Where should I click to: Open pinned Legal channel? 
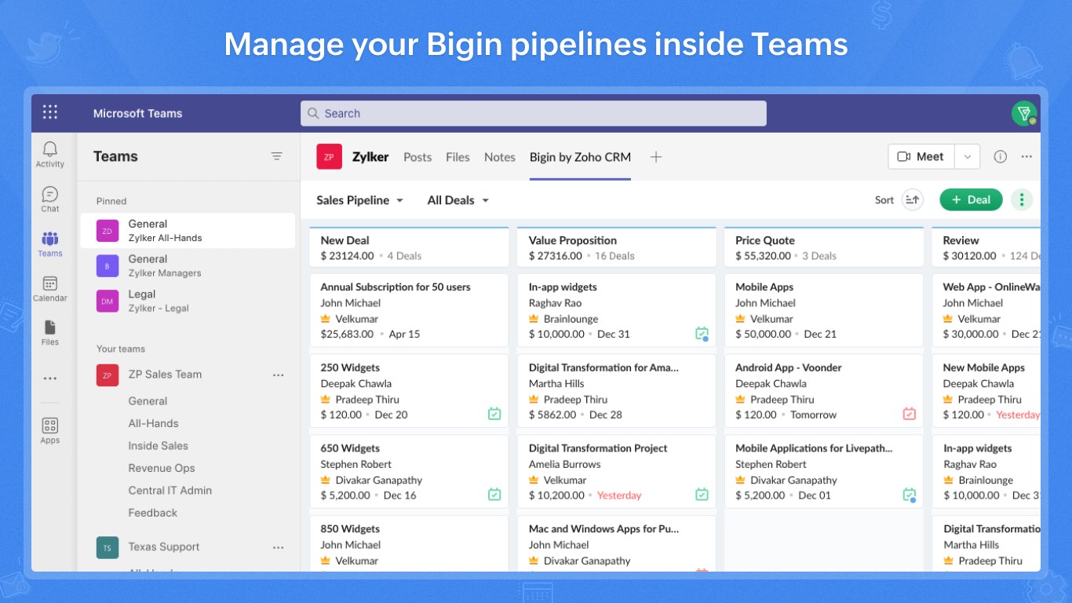pyautogui.click(x=188, y=301)
